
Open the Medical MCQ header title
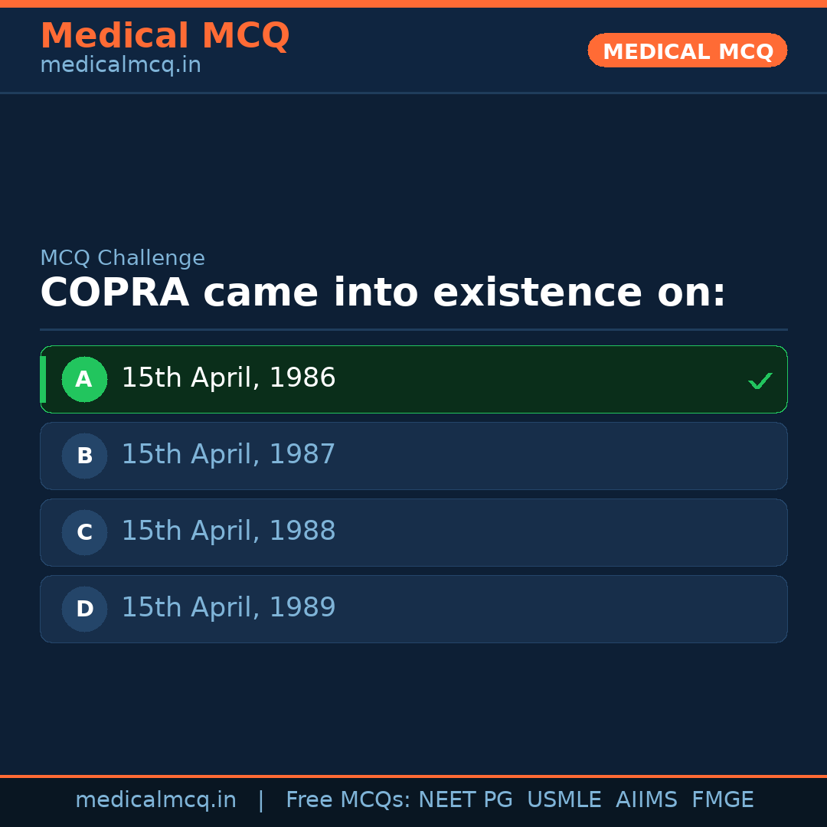point(165,36)
